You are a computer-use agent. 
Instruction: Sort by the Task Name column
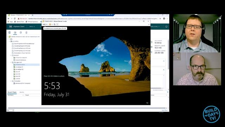(11, 95)
